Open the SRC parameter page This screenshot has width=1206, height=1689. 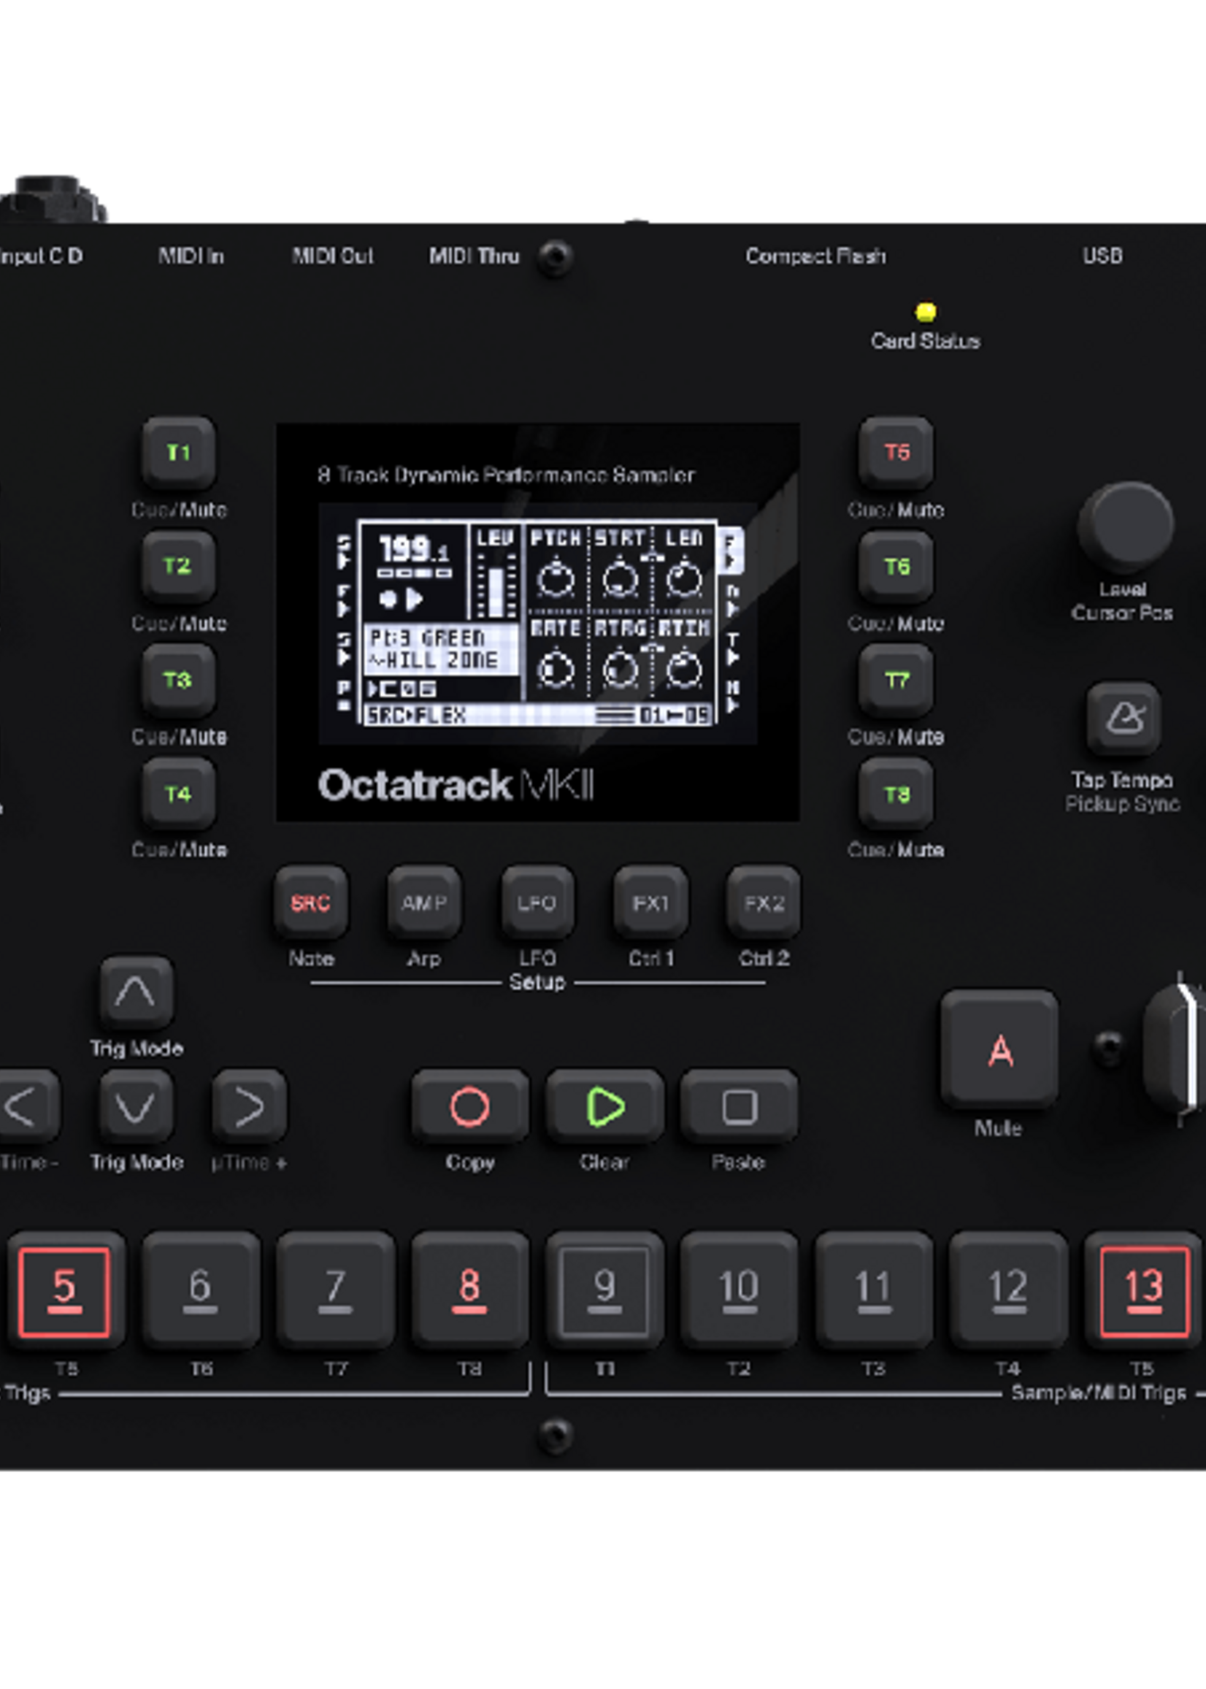click(310, 903)
